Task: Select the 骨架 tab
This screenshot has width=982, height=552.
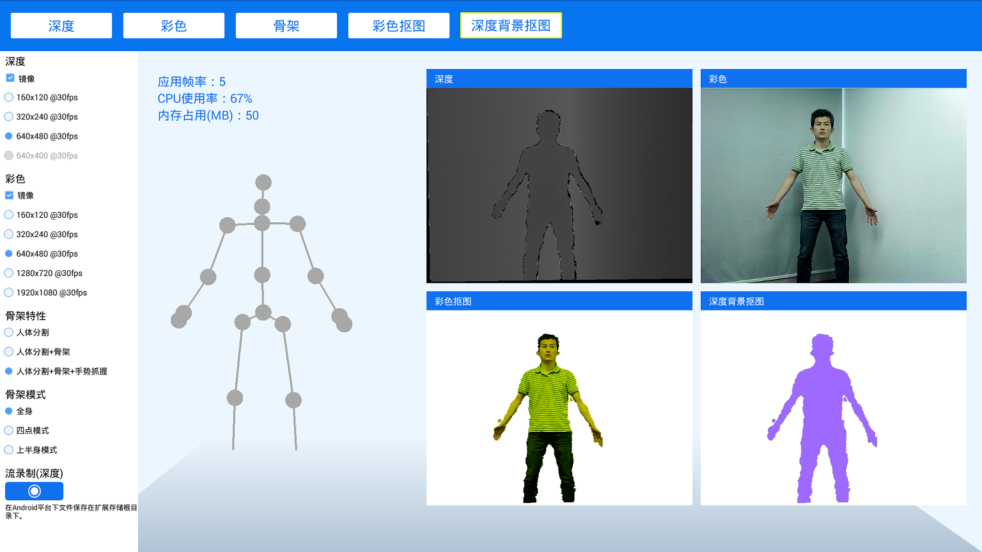Action: click(286, 26)
